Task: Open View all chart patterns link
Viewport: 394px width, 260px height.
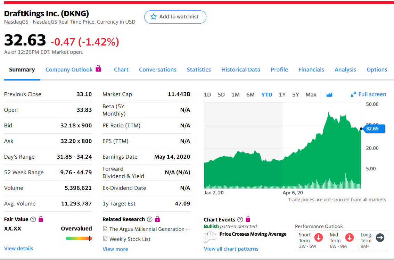Action: (x=231, y=249)
